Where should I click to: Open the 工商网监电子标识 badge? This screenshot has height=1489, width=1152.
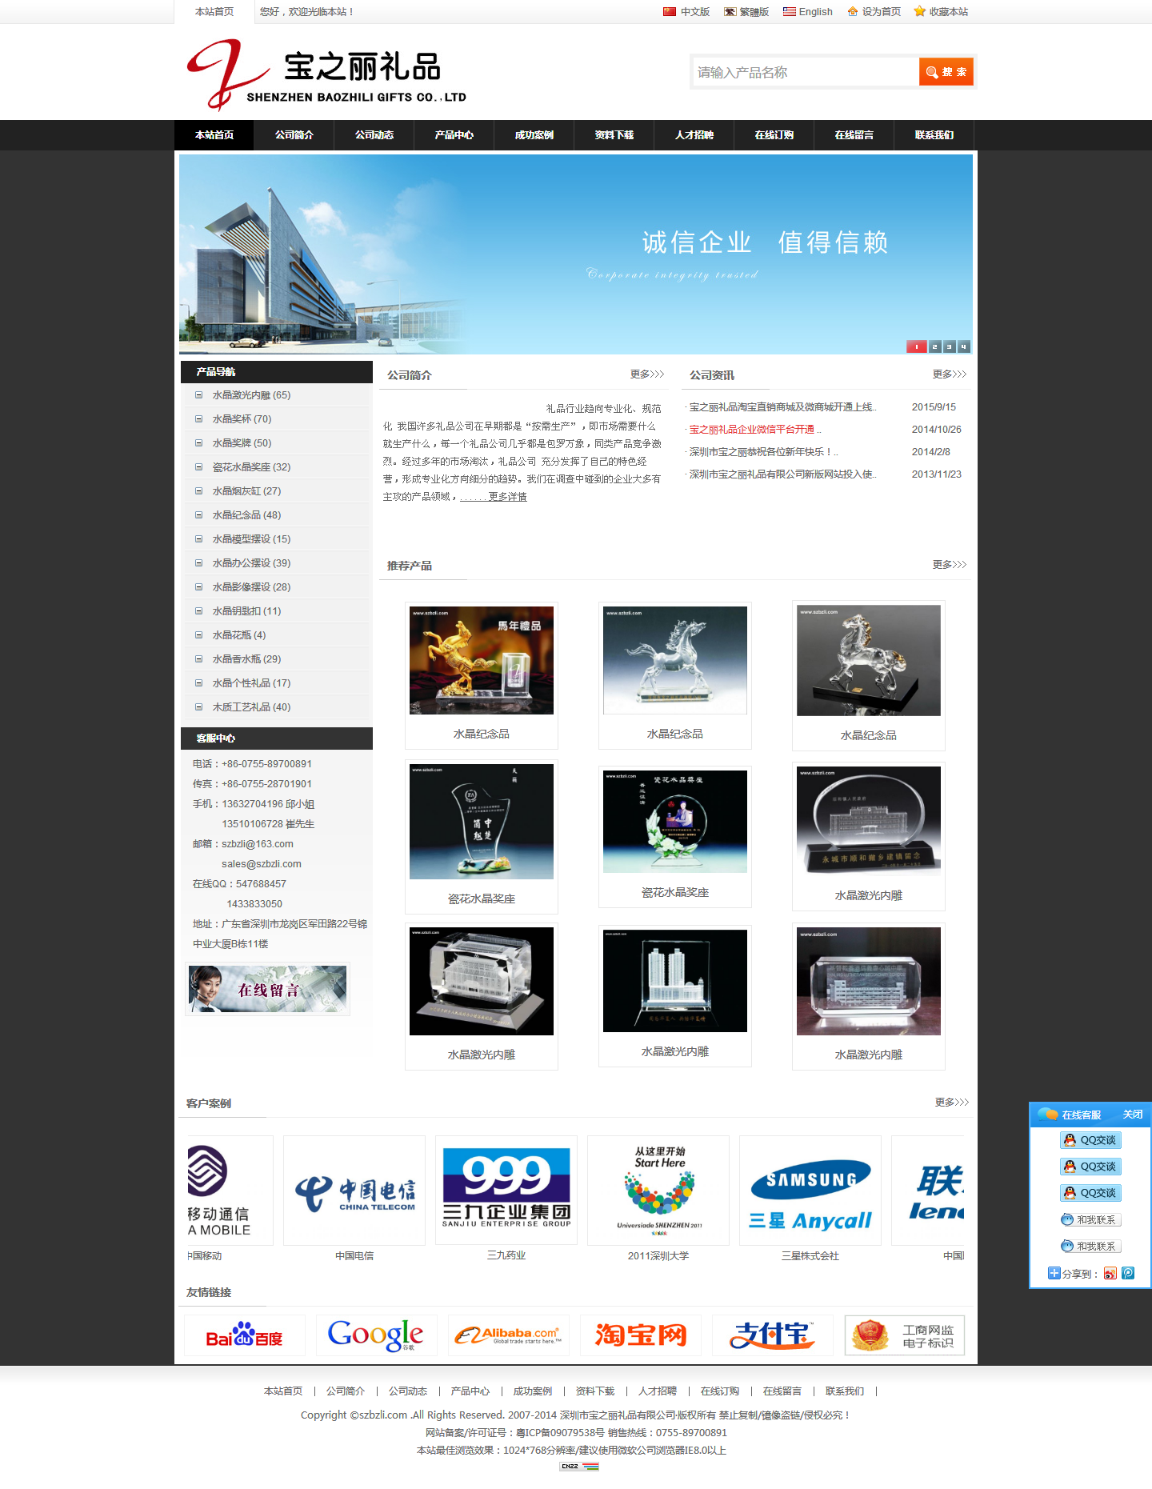[905, 1335]
